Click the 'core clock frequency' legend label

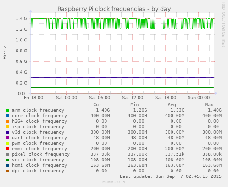[x=39, y=116]
